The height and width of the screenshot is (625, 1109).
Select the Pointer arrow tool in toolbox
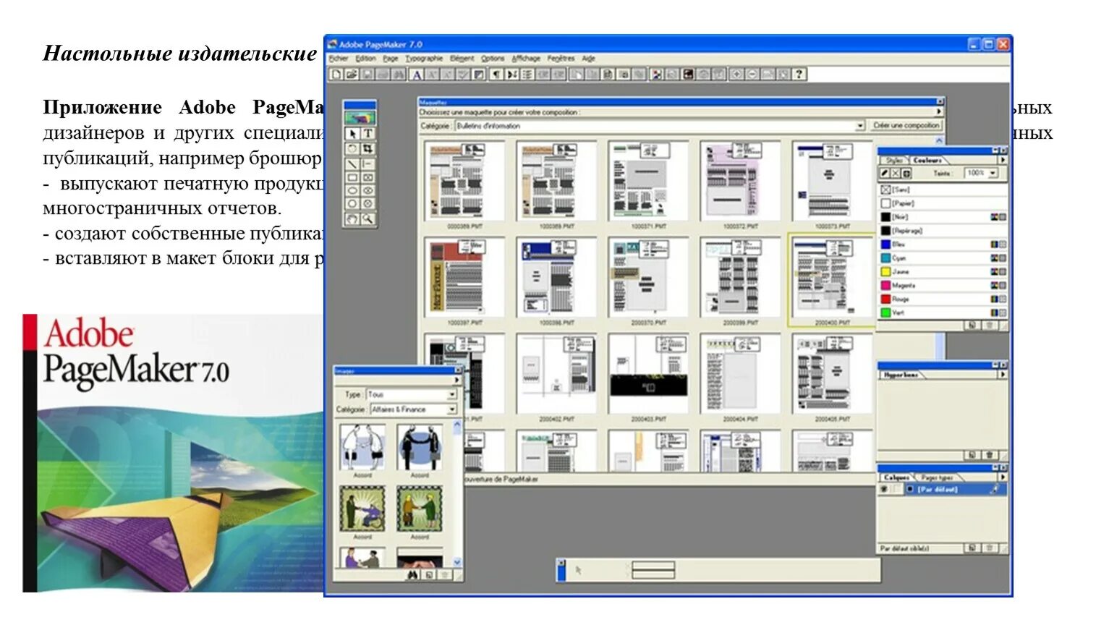[x=352, y=133]
